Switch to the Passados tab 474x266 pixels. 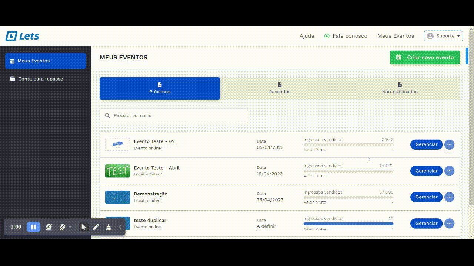pyautogui.click(x=280, y=88)
